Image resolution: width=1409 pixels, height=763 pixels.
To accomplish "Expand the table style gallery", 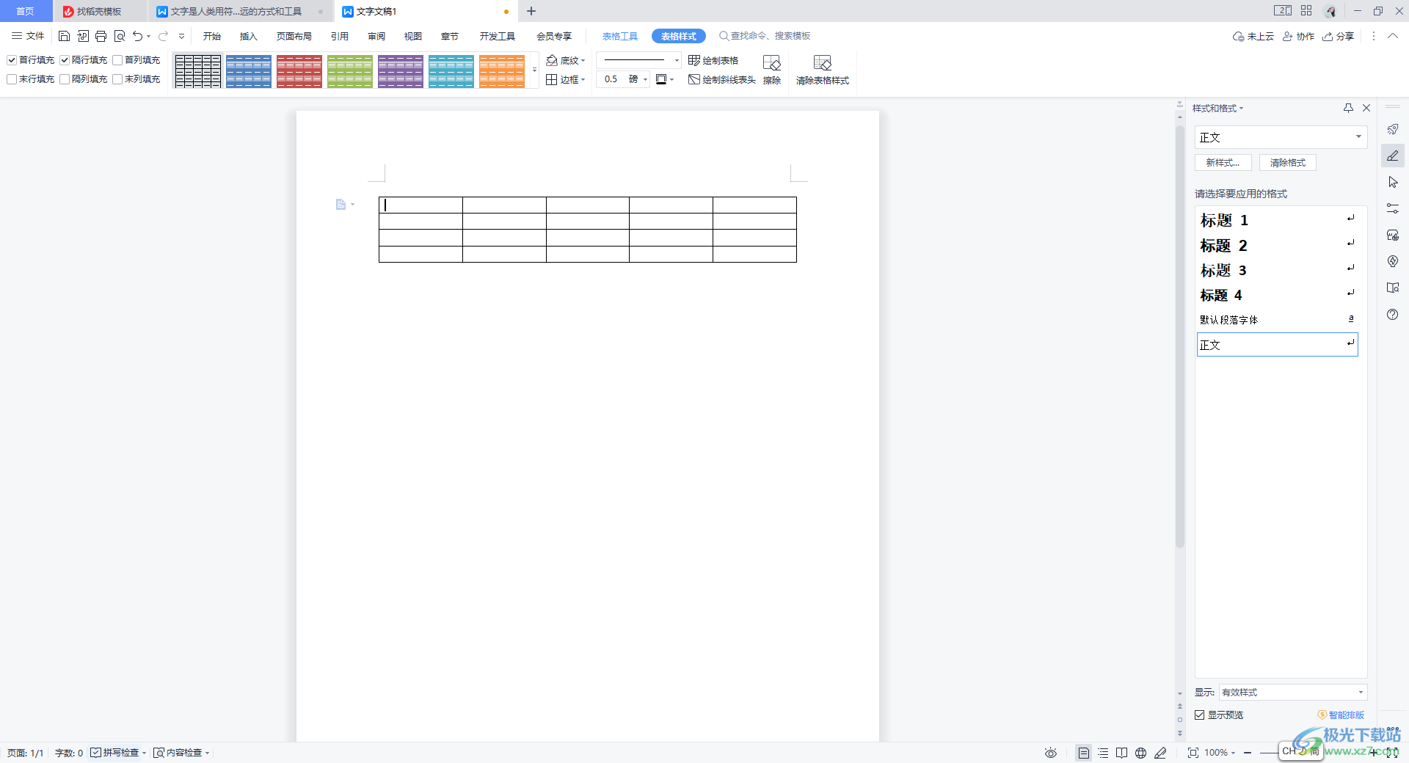I will pos(534,70).
